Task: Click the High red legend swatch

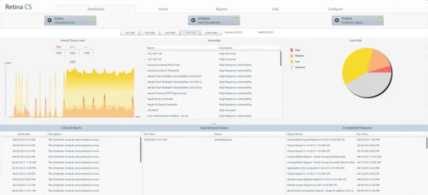Action: click(292, 50)
